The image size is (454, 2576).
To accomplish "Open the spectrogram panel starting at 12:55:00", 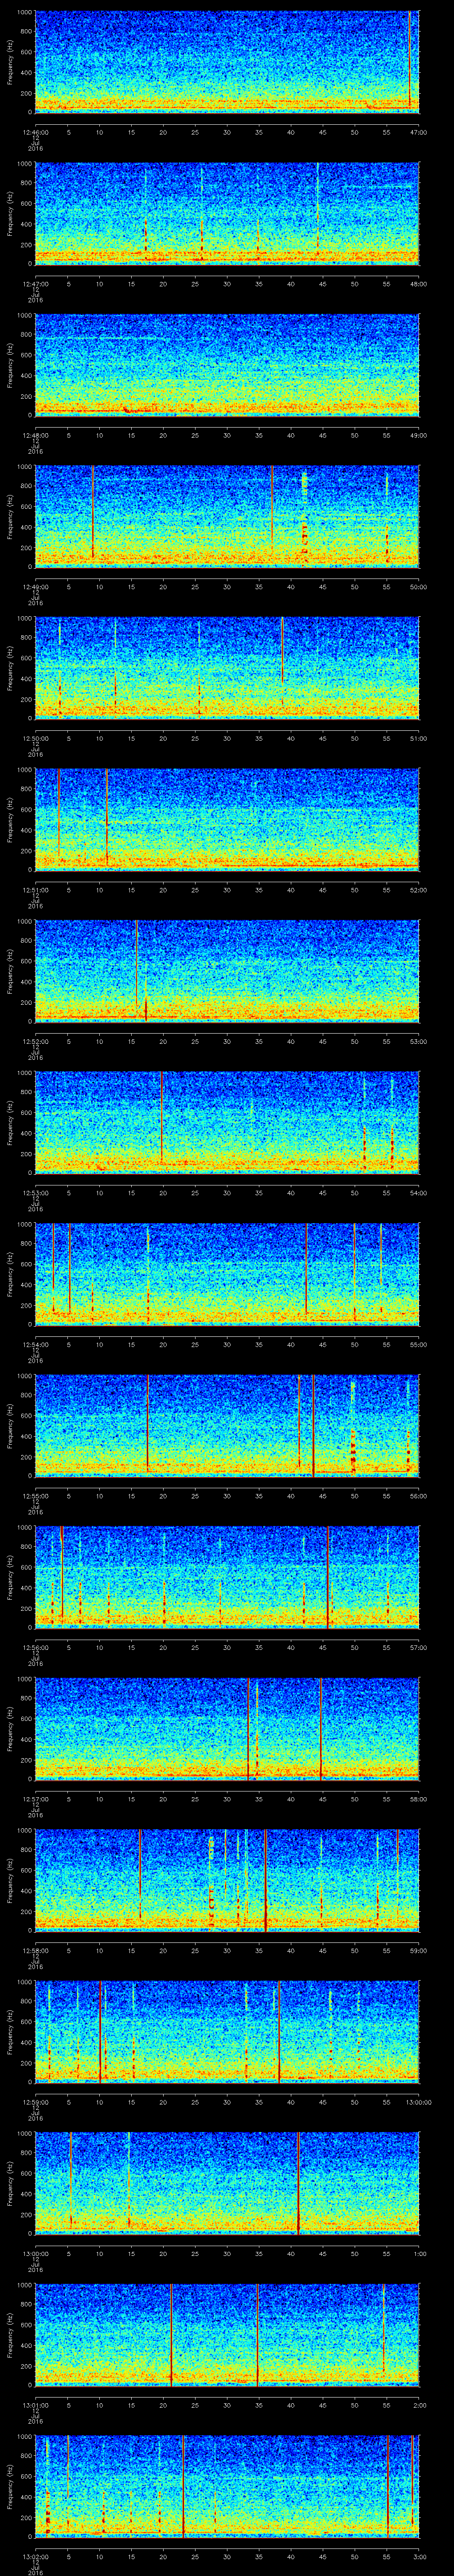I will (x=227, y=1425).
